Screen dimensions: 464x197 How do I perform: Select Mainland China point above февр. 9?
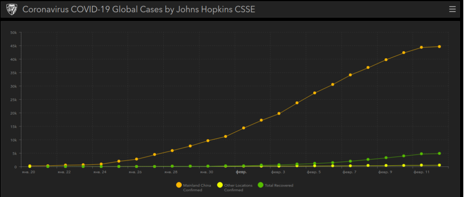(x=386, y=60)
